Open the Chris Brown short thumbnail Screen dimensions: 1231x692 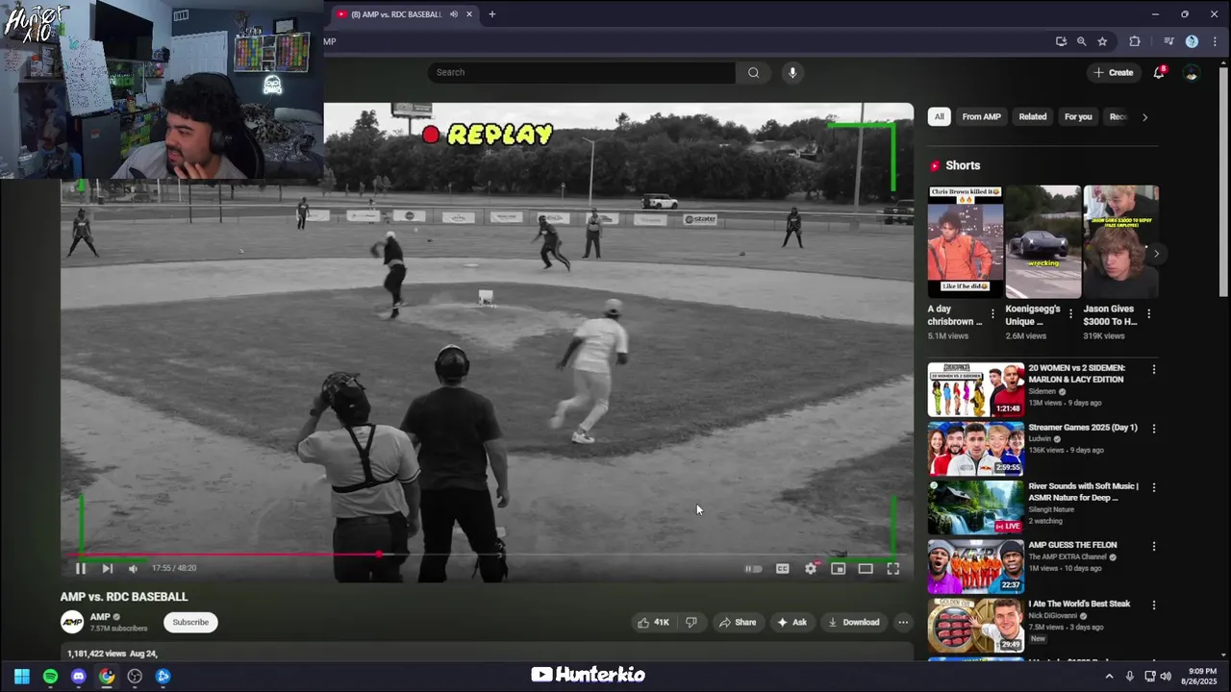(x=966, y=242)
